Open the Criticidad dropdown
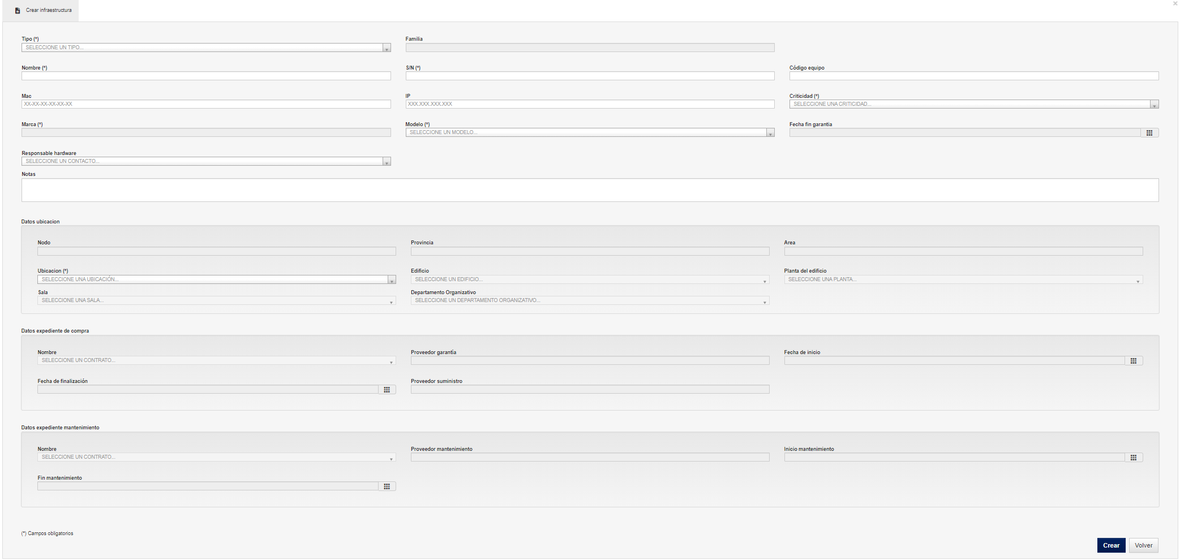This screenshot has height=560, width=1180. point(974,104)
